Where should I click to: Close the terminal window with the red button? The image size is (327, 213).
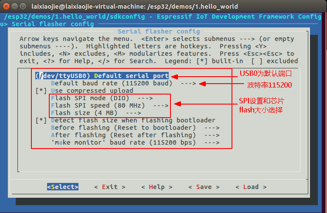coord(6,6)
